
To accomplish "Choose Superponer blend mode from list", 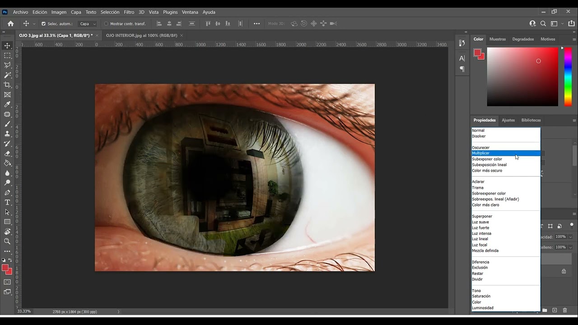I will [482, 216].
